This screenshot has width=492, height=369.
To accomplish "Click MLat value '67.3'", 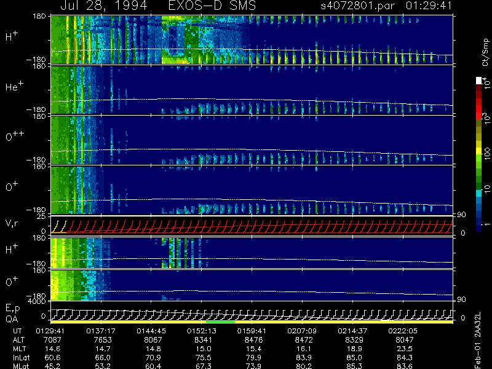I will [x=204, y=366].
